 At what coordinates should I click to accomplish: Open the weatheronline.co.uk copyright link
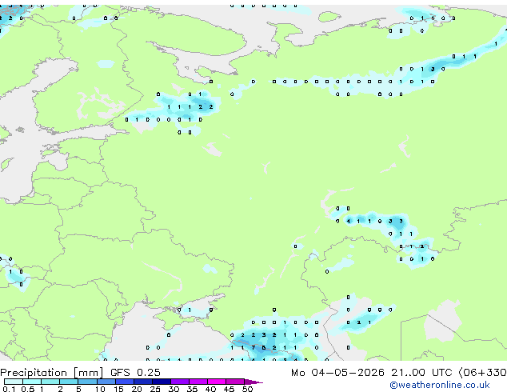click(440, 385)
